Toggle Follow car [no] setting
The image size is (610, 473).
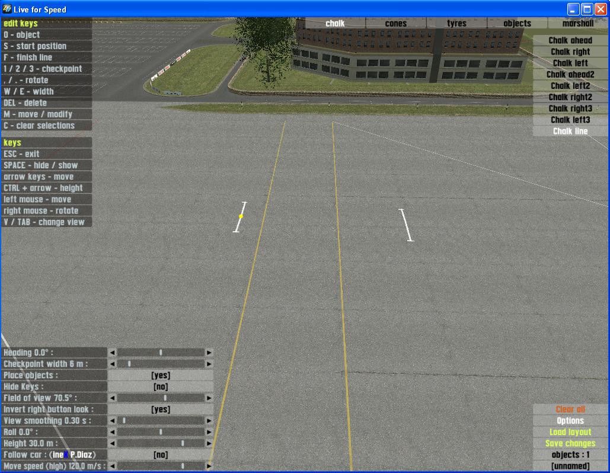click(160, 455)
